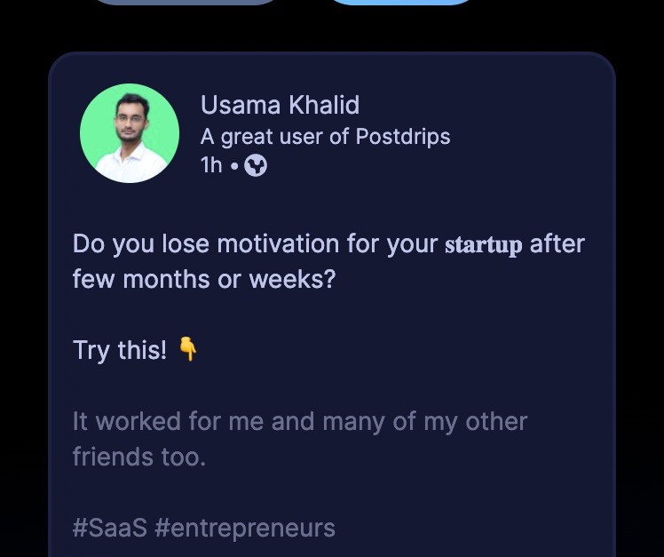The image size is (664, 557).
Task: Click the faded 'It worked for me' line
Action: click(x=300, y=421)
